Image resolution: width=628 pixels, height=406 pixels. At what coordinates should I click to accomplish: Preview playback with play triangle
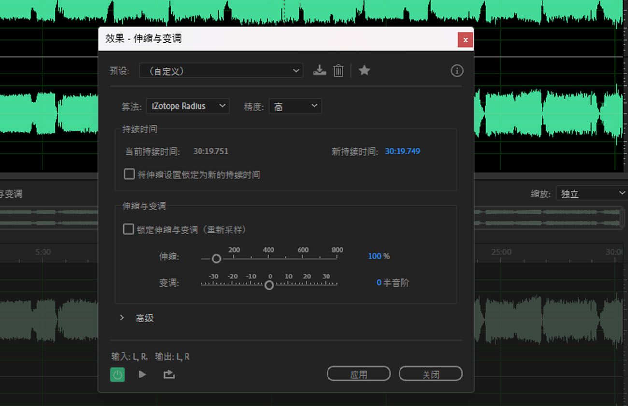pyautogui.click(x=142, y=374)
